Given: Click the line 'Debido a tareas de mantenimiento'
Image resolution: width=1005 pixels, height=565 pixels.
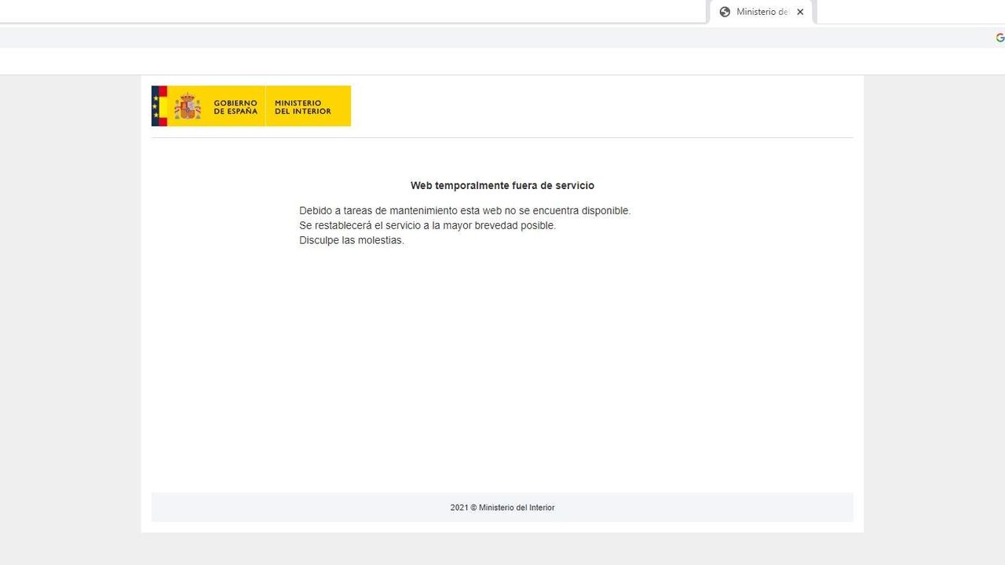Looking at the screenshot, I should [x=465, y=210].
